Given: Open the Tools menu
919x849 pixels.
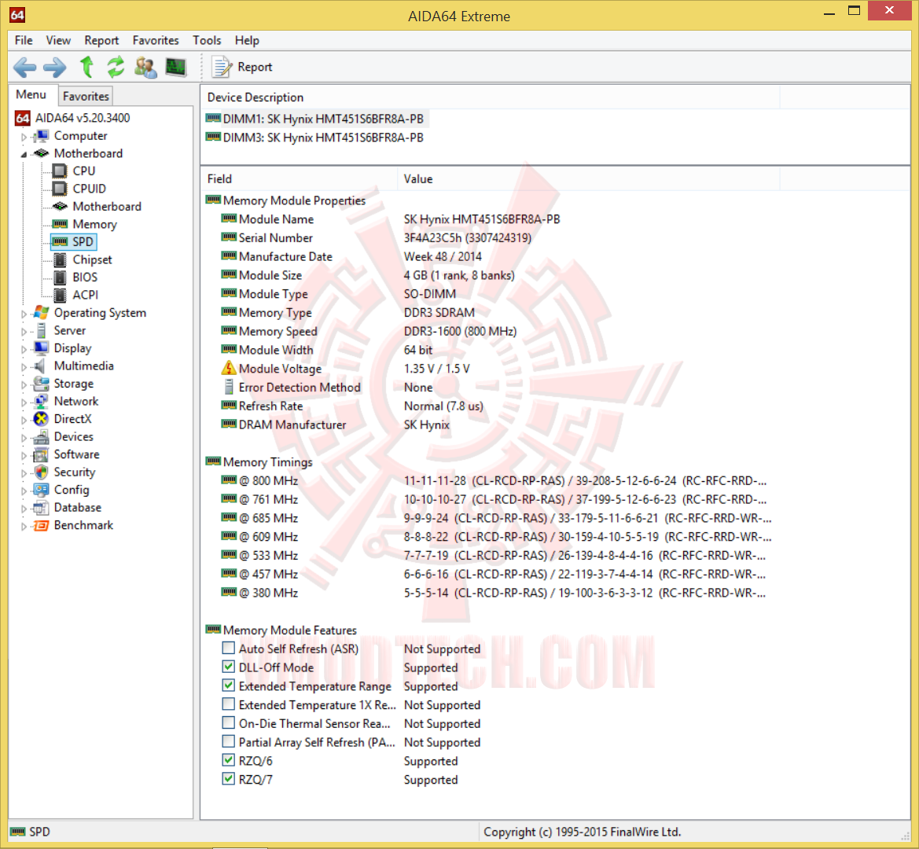Looking at the screenshot, I should 207,40.
